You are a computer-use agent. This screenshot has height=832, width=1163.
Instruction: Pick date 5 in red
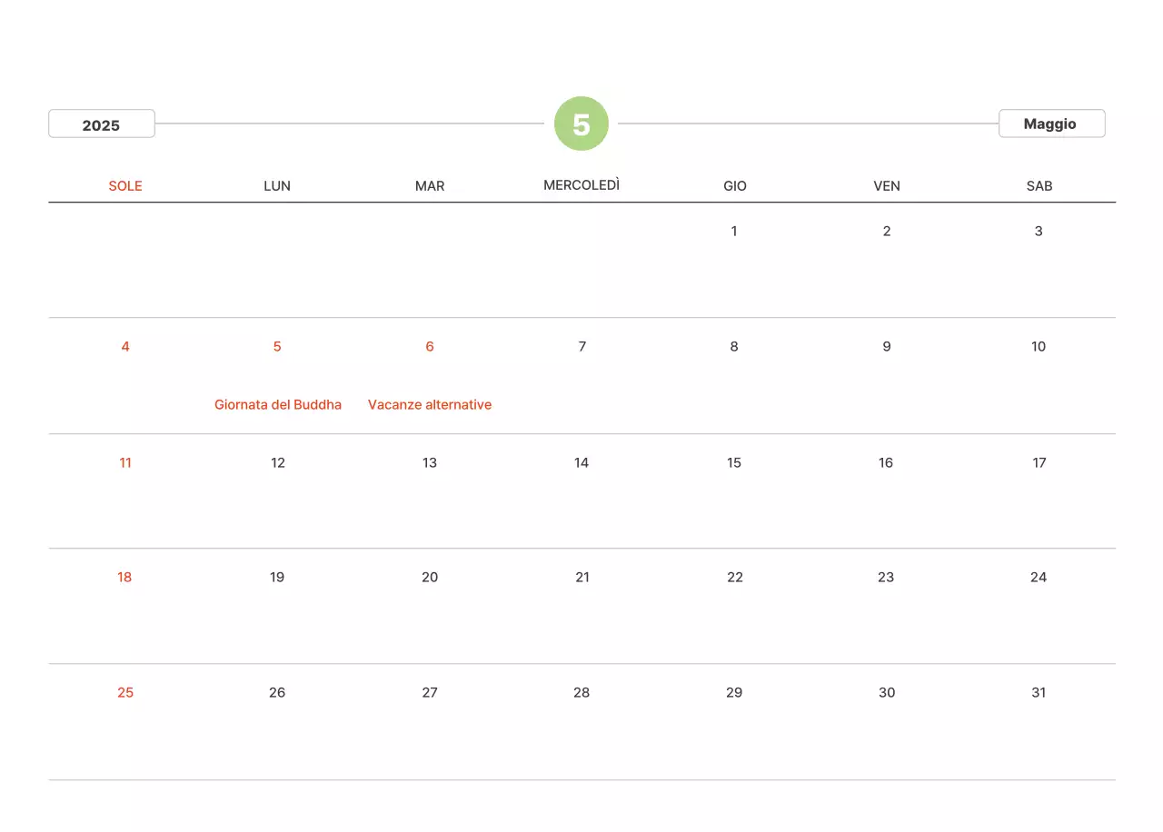pos(277,346)
